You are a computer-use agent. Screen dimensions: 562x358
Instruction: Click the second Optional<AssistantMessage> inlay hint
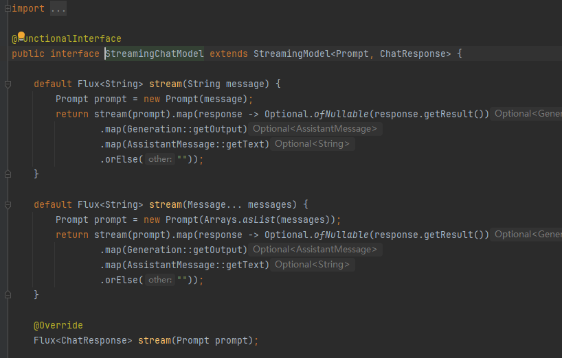pyautogui.click(x=315, y=250)
